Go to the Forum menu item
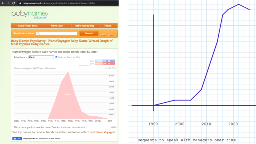This screenshot has height=144, width=256. [108, 25]
